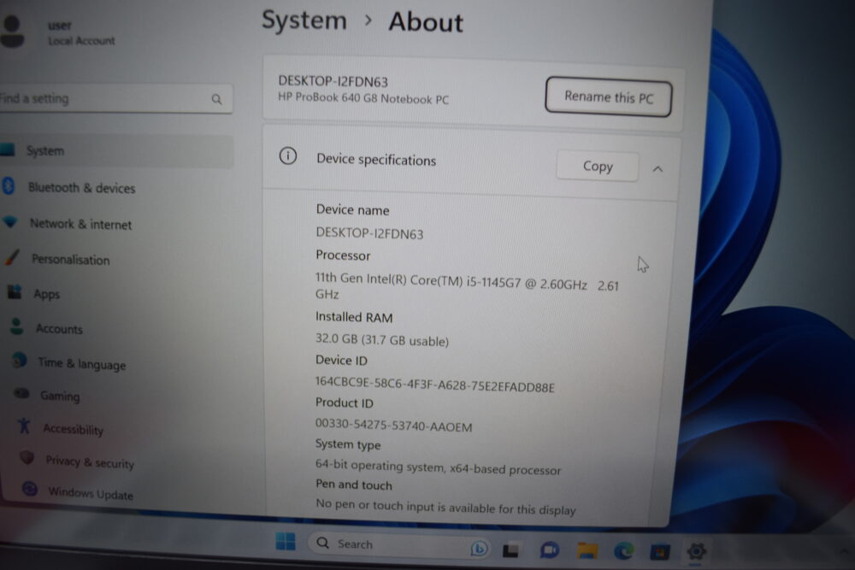Click the Privacy & security shield icon
The height and width of the screenshot is (570, 855).
click(27, 457)
